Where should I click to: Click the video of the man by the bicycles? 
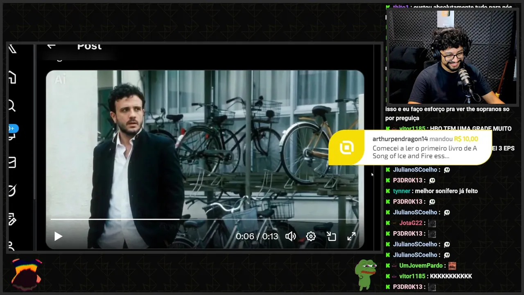click(x=205, y=159)
